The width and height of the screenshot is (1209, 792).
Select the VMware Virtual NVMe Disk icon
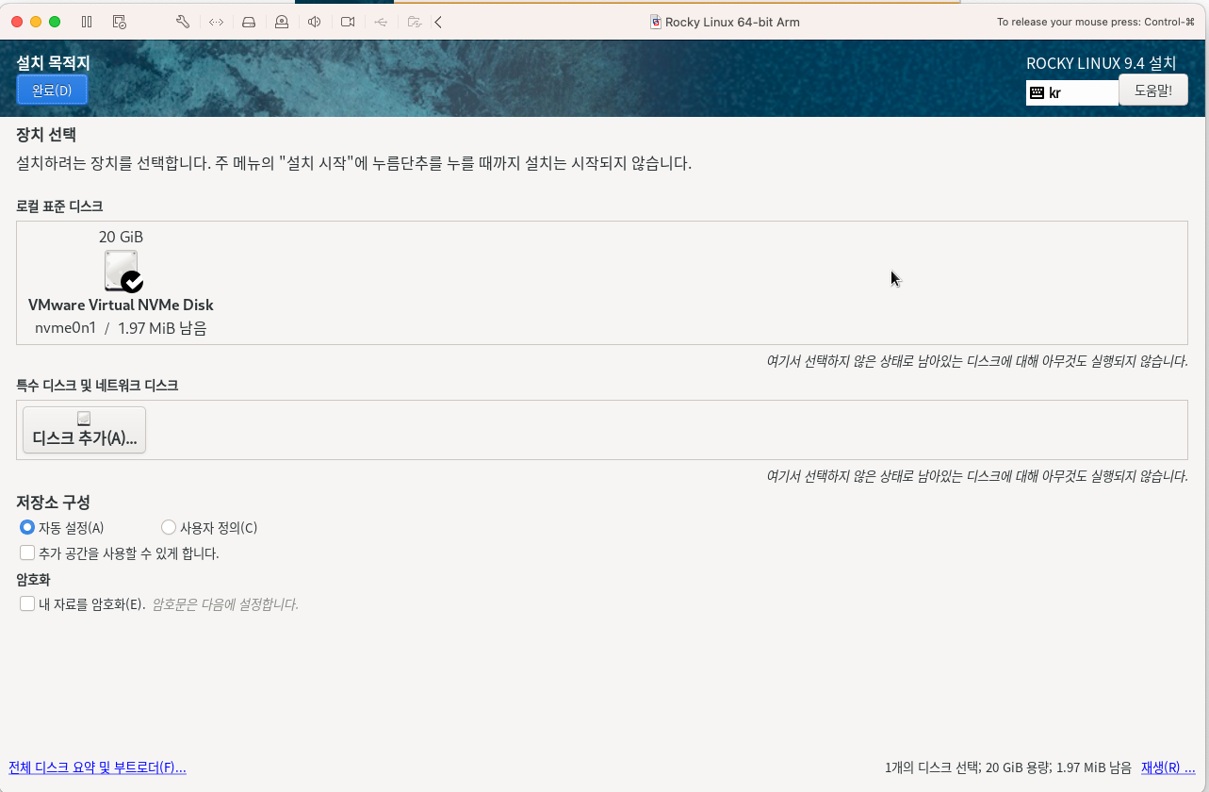click(x=123, y=271)
